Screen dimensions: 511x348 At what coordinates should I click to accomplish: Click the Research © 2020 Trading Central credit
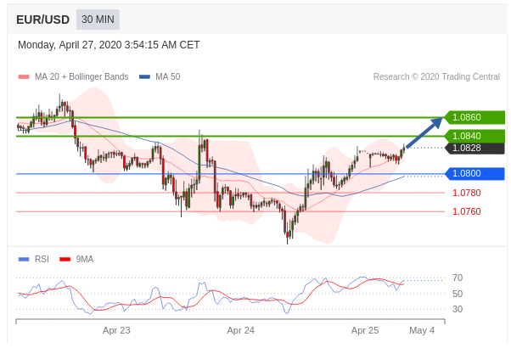tap(436, 77)
